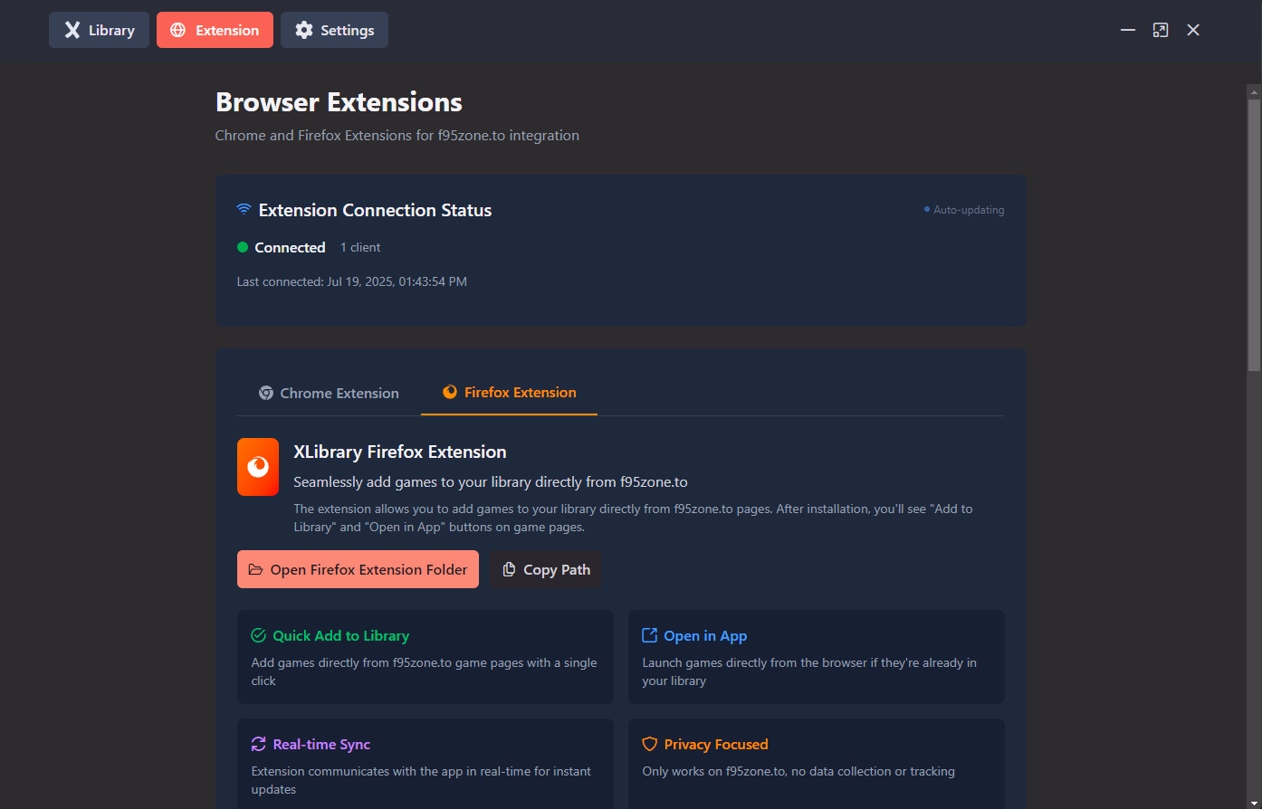The height and width of the screenshot is (809, 1262).
Task: Click the green Connected status dot
Action: coord(243,247)
